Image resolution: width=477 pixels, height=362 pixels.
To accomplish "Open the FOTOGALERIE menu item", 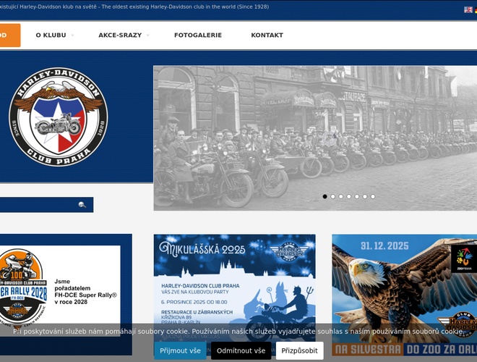I will tap(197, 35).
